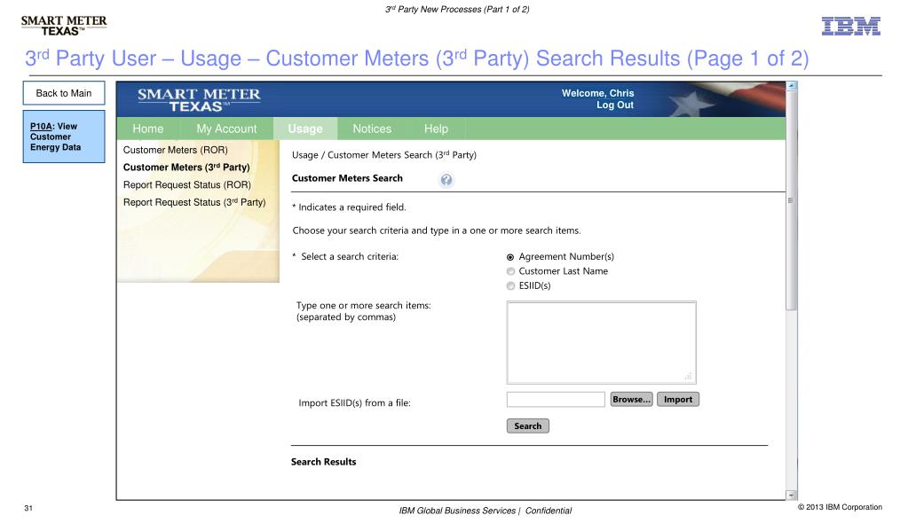Screen dimensions: 908x523
Task: Click inside the search items text area
Action: 601,342
